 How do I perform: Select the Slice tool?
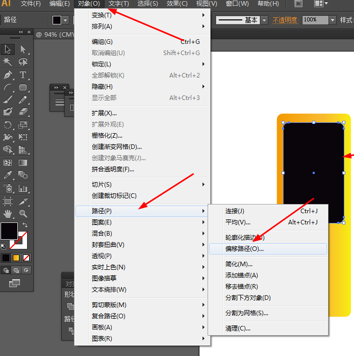click(23, 201)
